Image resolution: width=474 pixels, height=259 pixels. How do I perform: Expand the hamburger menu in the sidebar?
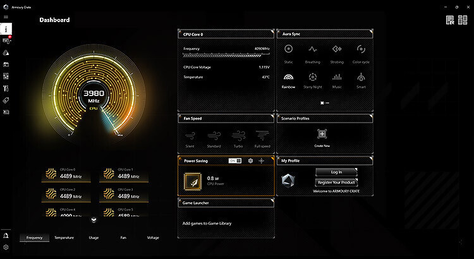(6, 17)
